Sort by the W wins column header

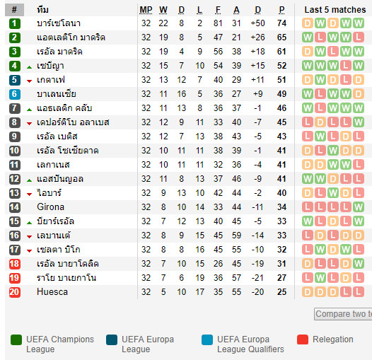tap(163, 10)
